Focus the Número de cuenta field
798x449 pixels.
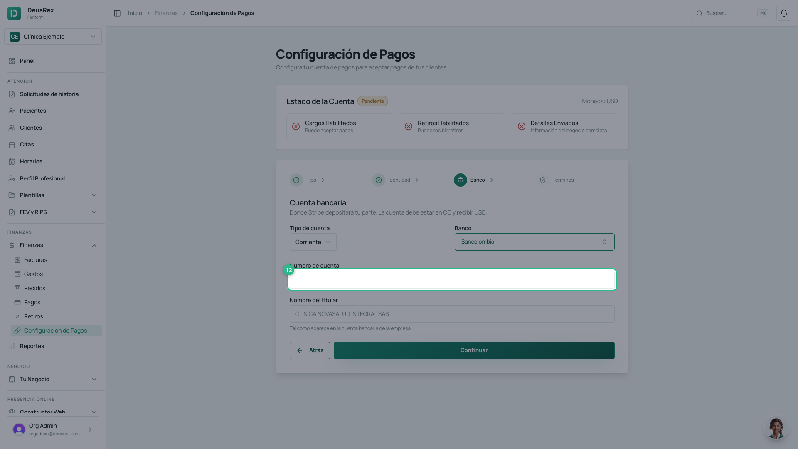pyautogui.click(x=452, y=280)
